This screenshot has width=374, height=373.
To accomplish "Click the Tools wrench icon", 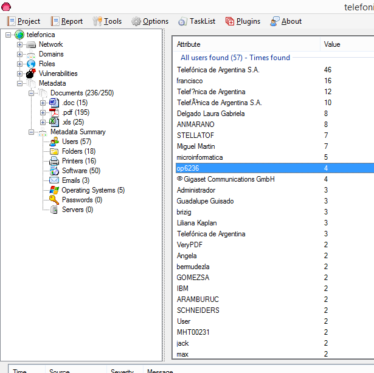I will 97,21.
